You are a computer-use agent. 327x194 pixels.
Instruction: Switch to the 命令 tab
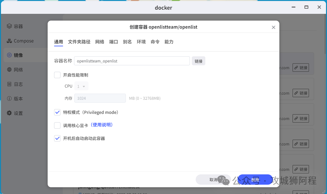pos(155,42)
